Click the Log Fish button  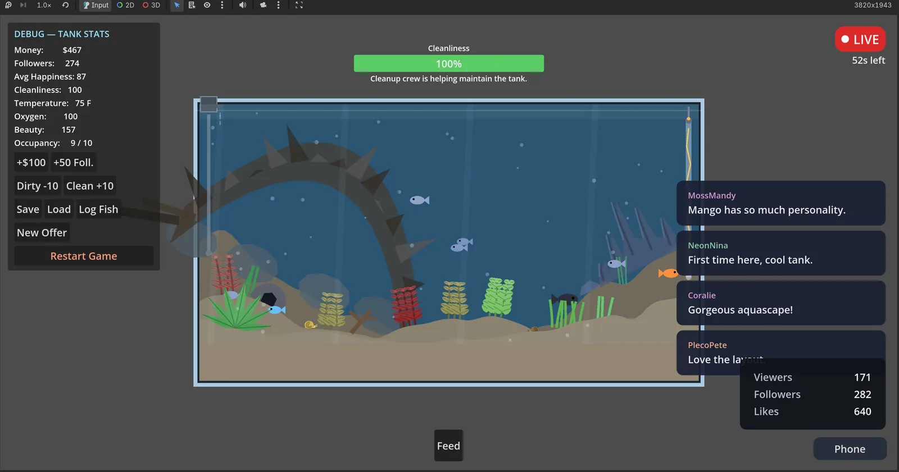coord(98,209)
